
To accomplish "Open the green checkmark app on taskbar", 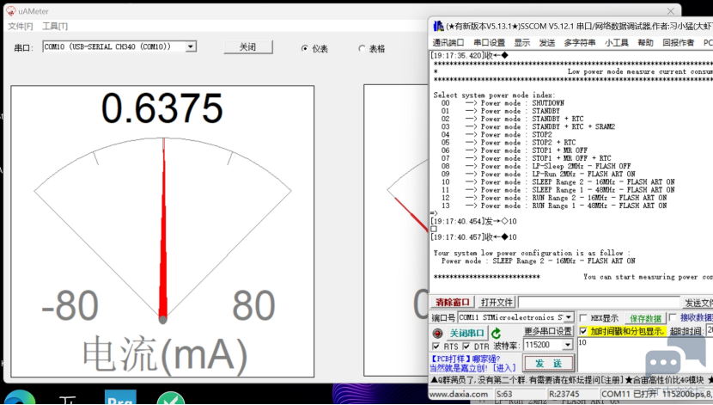I will tap(171, 398).
